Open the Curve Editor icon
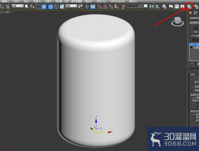199x151 pixels. point(177,6)
